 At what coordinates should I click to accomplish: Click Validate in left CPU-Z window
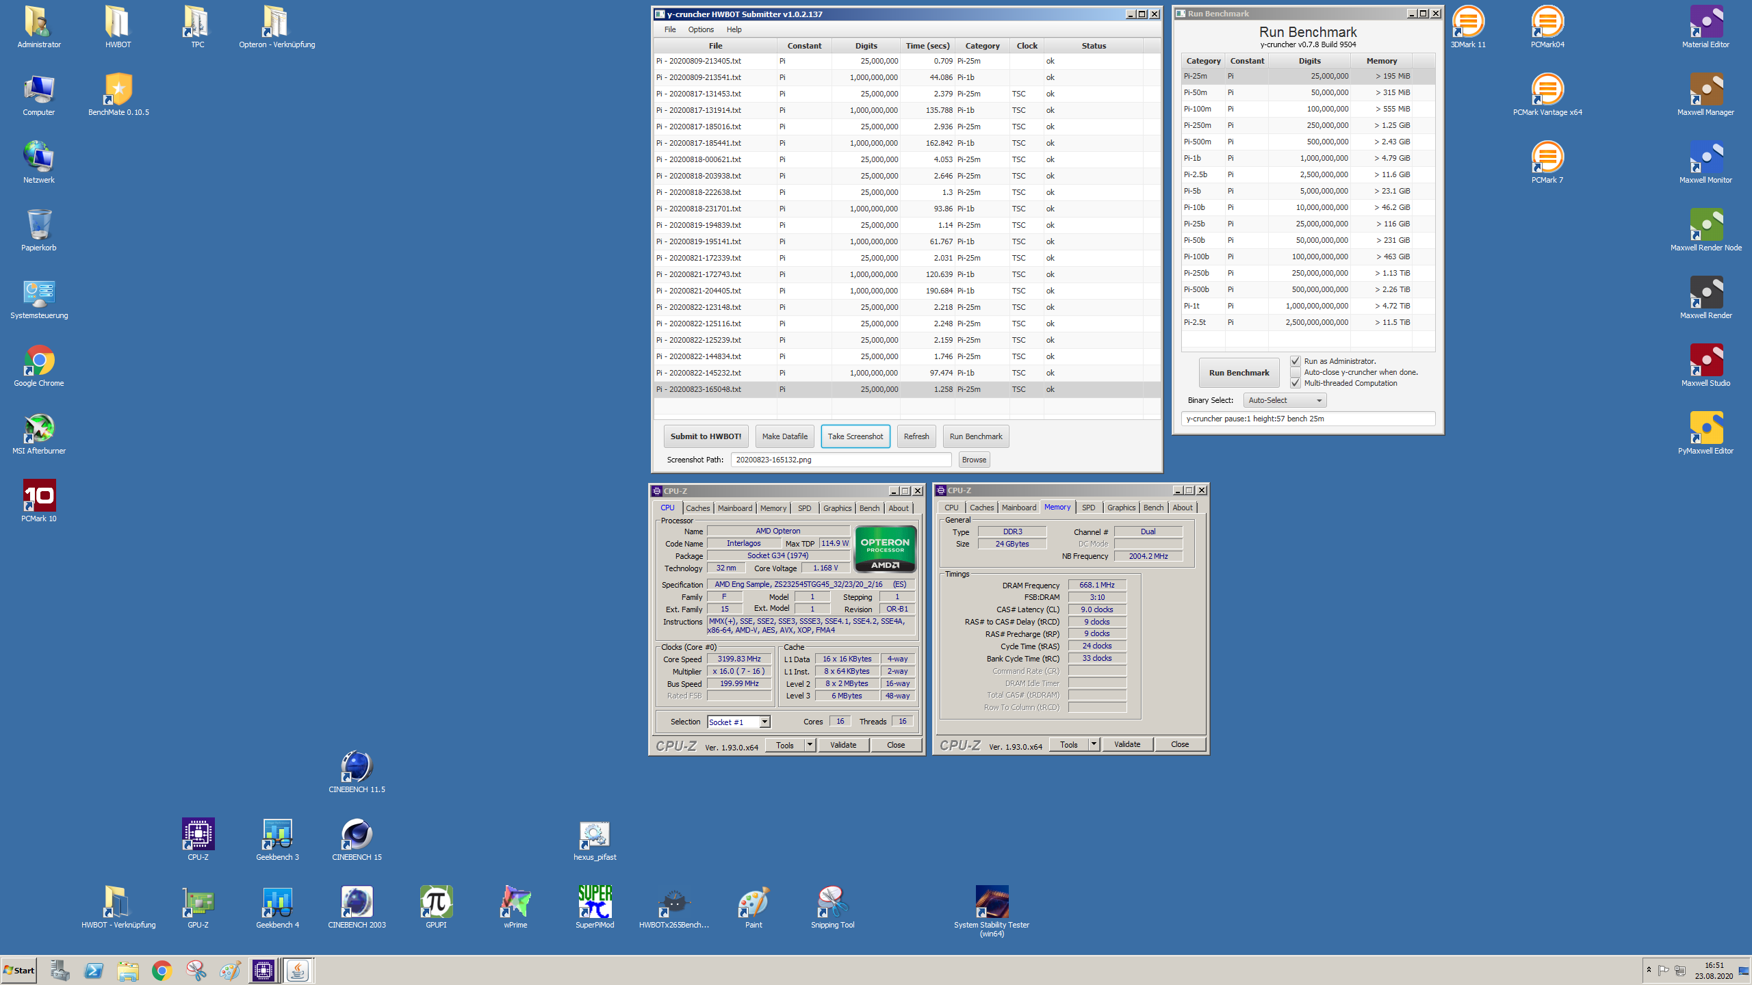843,745
